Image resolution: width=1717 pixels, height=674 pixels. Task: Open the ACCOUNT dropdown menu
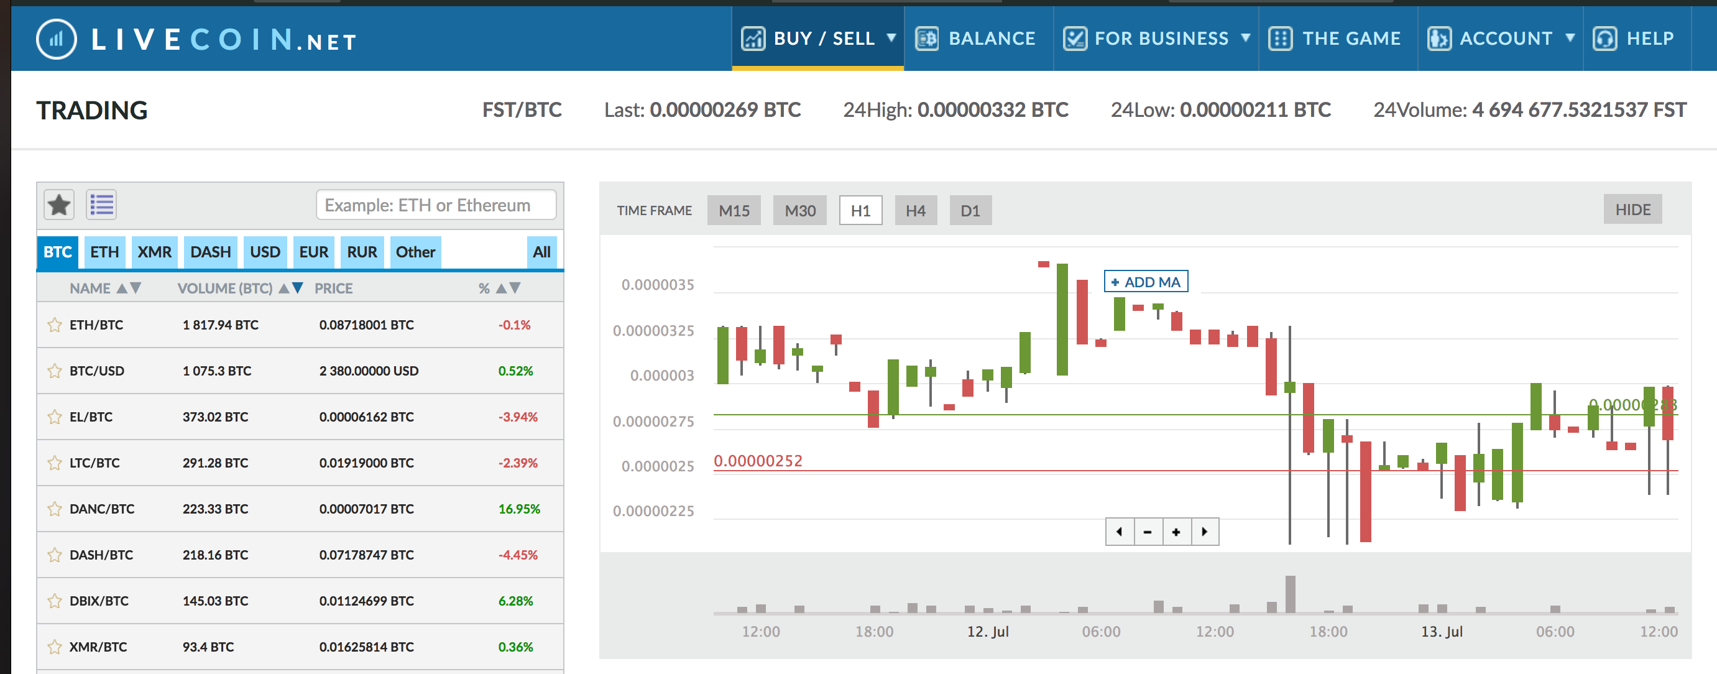click(1572, 39)
